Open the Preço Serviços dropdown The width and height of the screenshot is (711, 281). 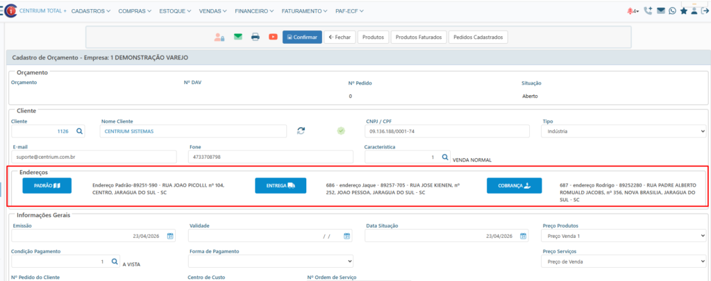click(x=623, y=262)
